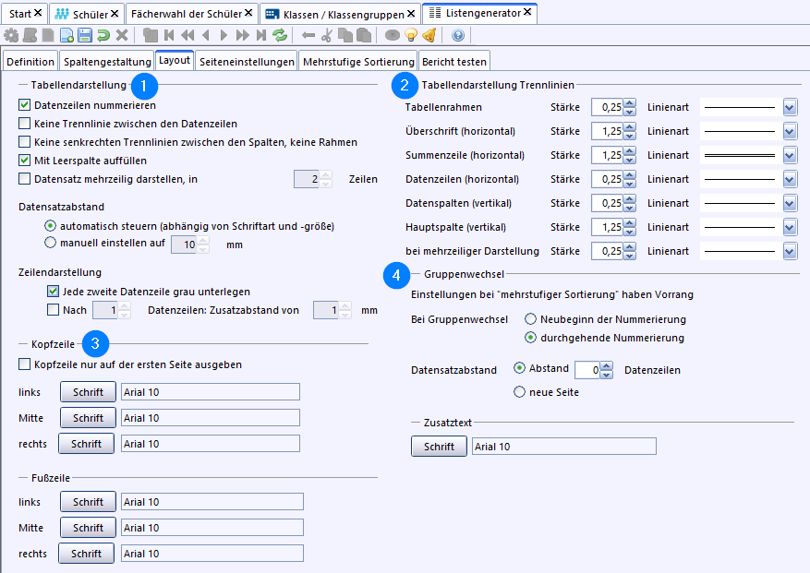
Task: Open the Seiteneinstellungen tab
Action: pyautogui.click(x=247, y=62)
